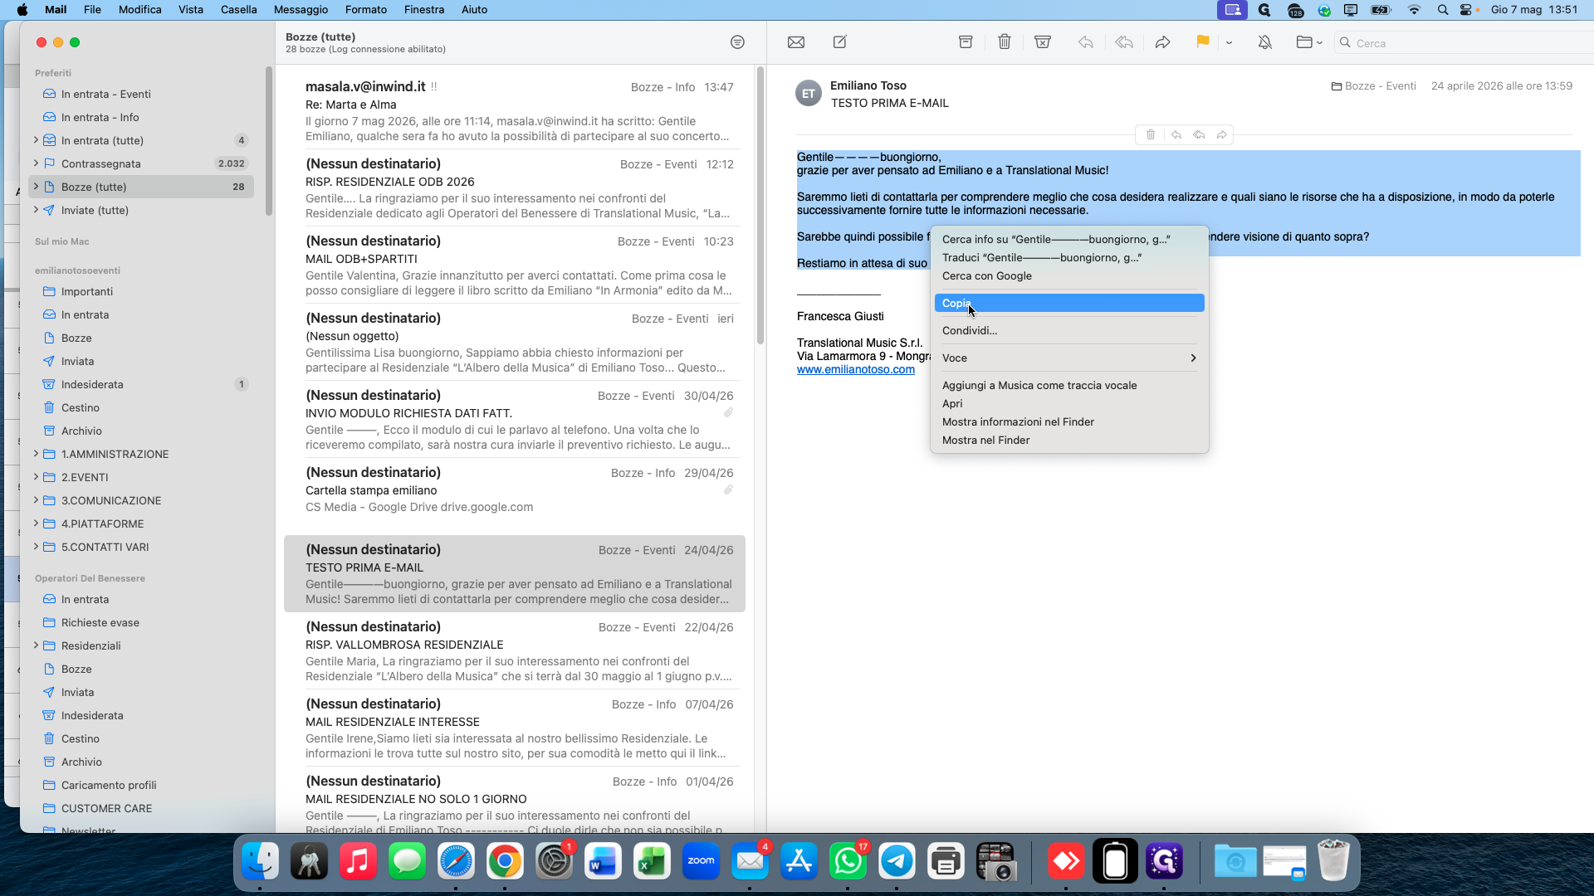This screenshot has width=1594, height=896.
Task: Archive the selected message
Action: point(965,42)
